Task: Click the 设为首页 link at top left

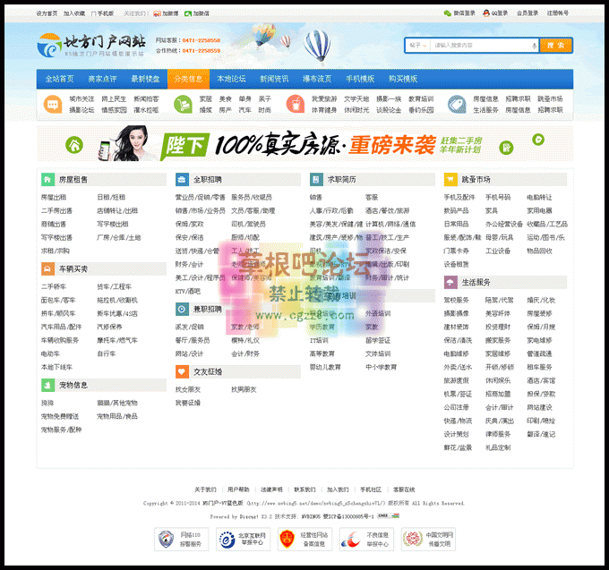Action: coord(47,13)
